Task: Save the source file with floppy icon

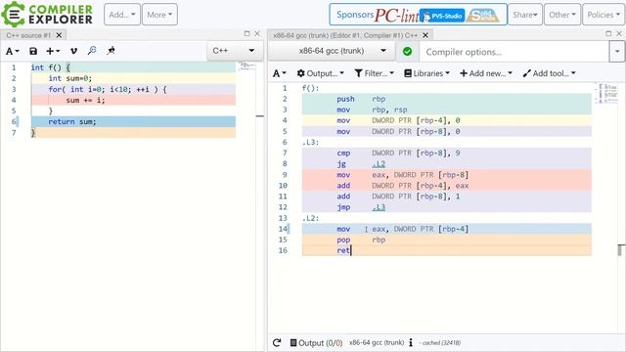Action: [33, 51]
